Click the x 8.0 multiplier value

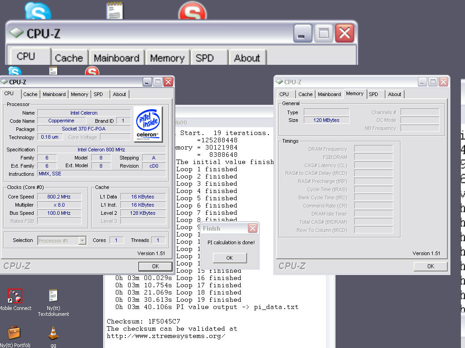point(59,205)
